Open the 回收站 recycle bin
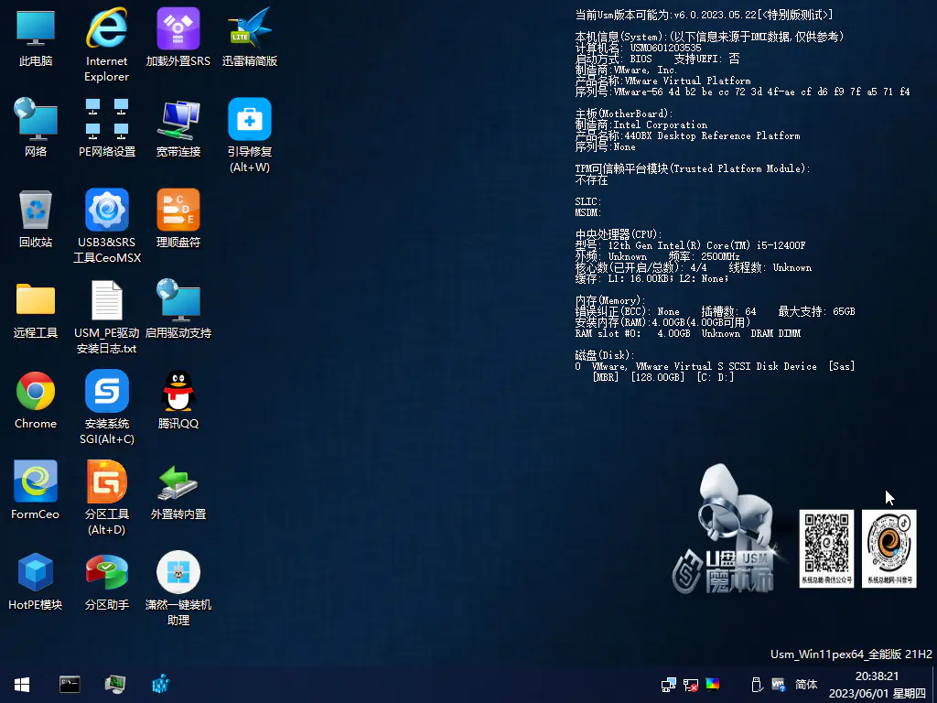Image resolution: width=937 pixels, height=703 pixels. 36,211
